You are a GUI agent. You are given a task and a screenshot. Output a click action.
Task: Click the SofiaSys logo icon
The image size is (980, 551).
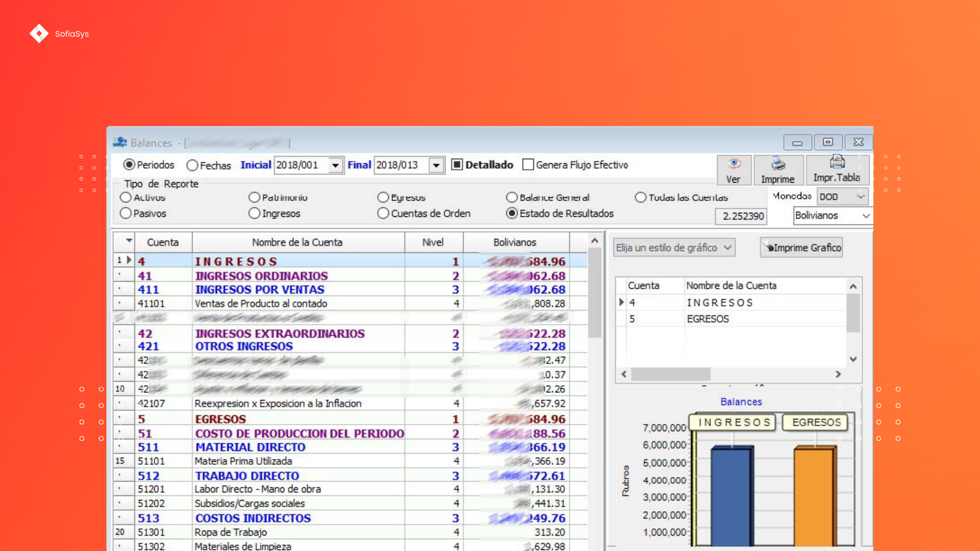39,34
